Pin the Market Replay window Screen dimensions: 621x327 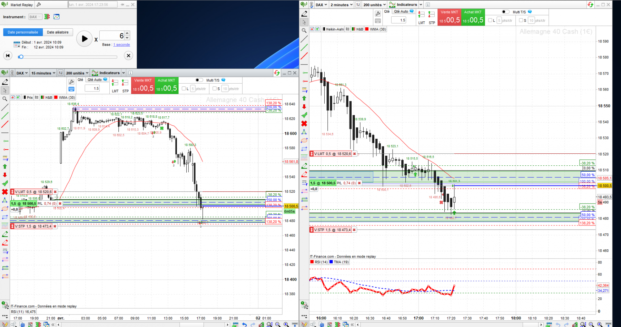click(122, 4)
